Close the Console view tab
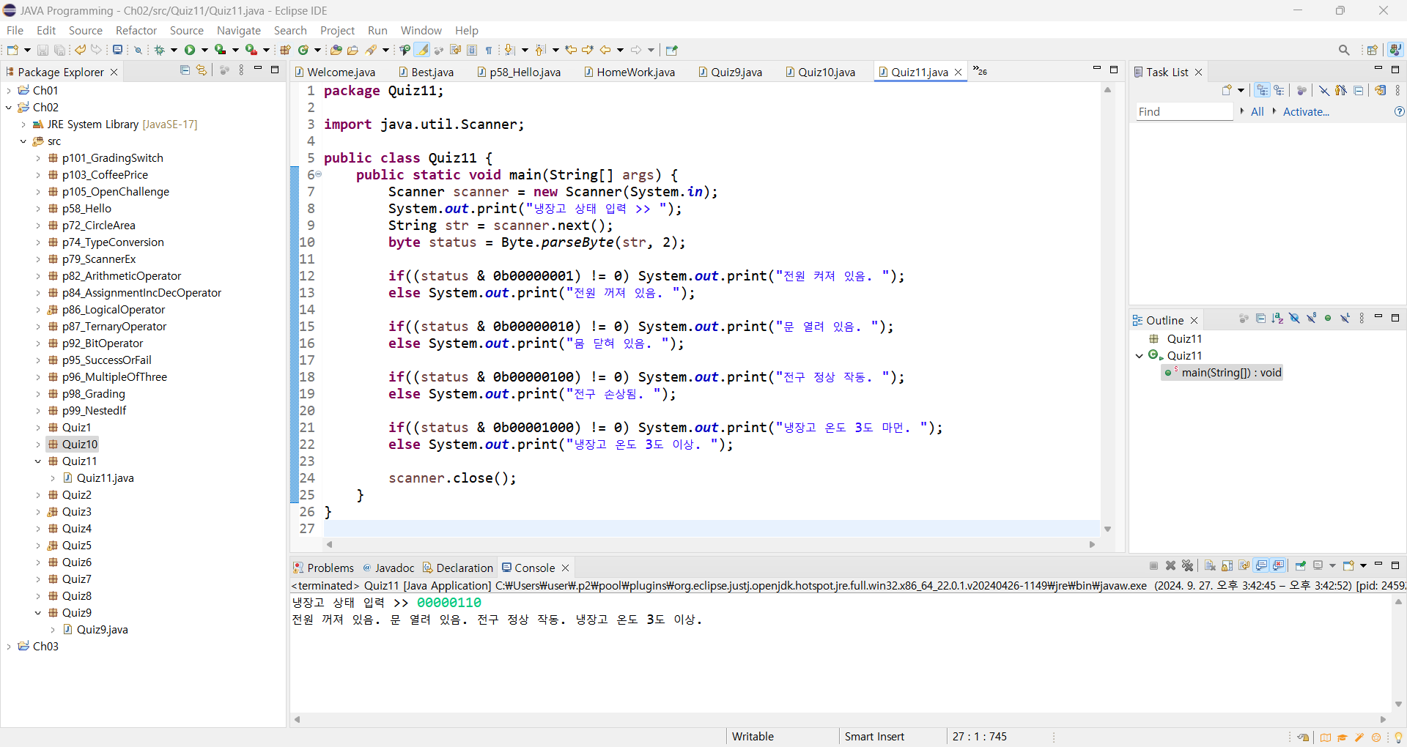The image size is (1407, 747). click(565, 568)
